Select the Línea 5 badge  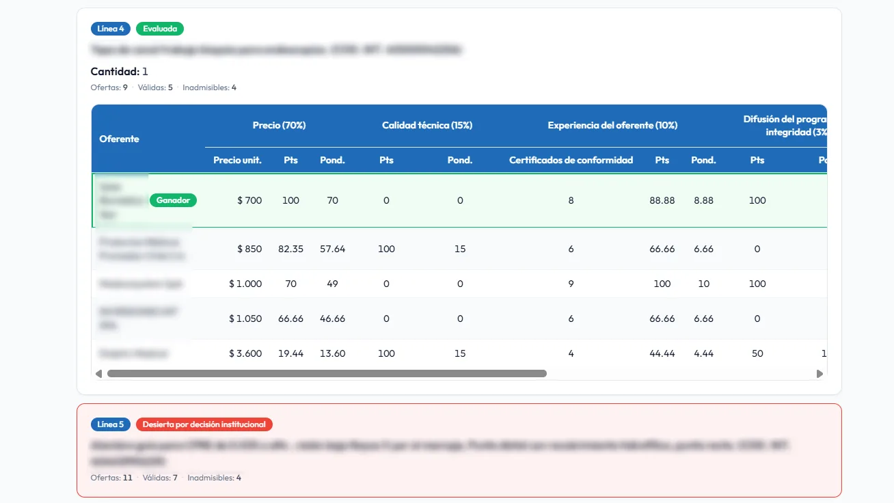(x=110, y=424)
